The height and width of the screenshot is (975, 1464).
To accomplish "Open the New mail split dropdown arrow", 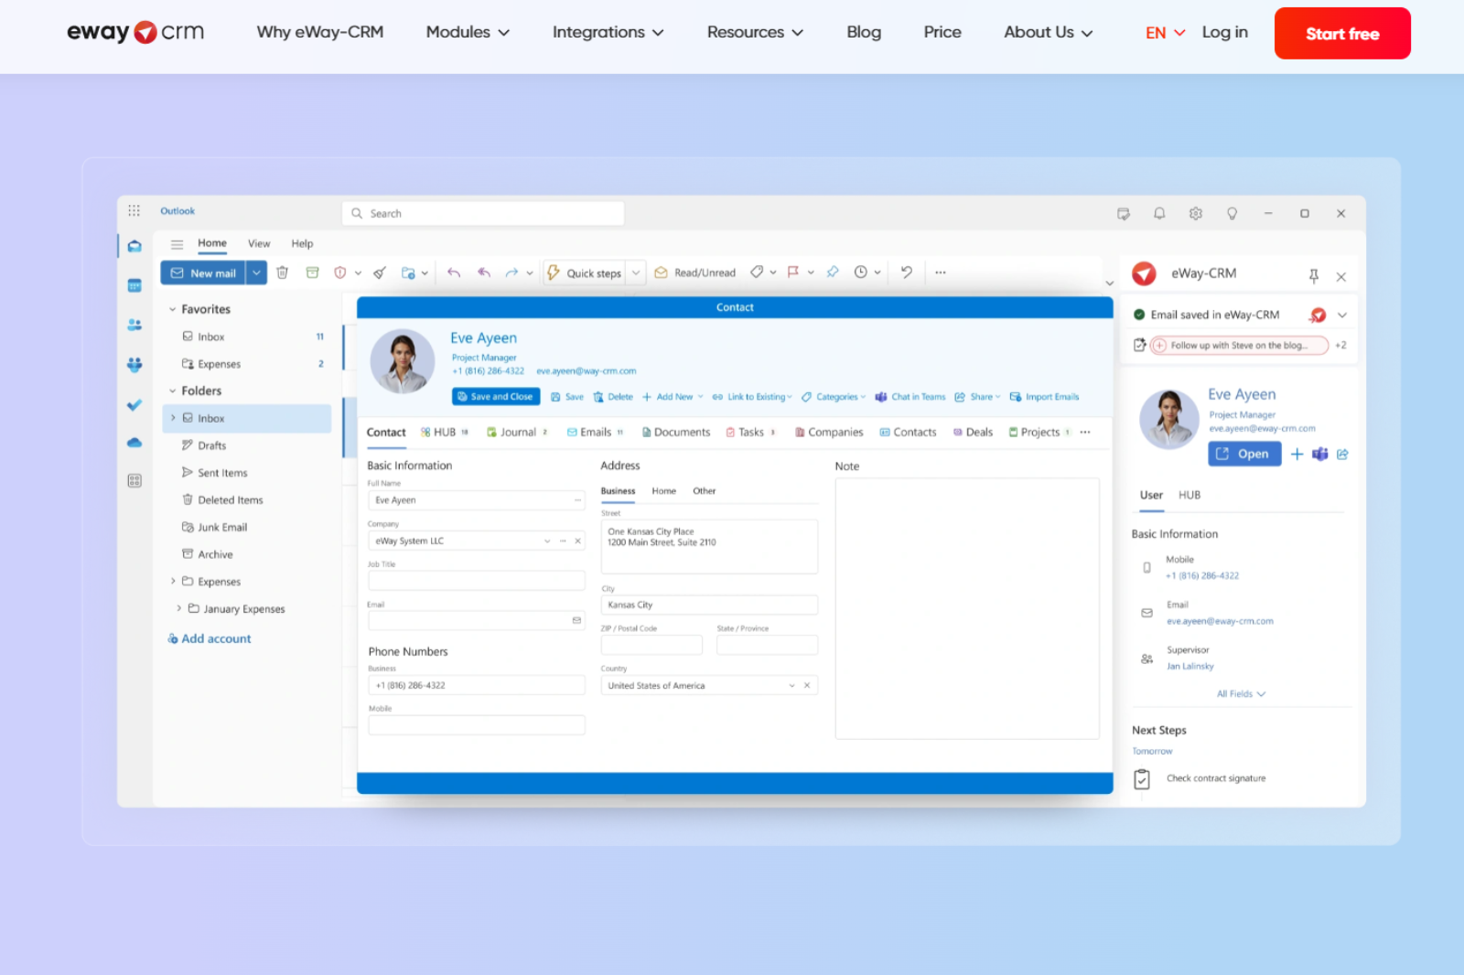I will [256, 273].
